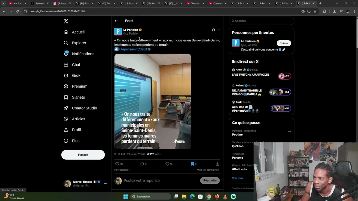Switch to the Stylouish TikTok tab

(x=39, y=3)
